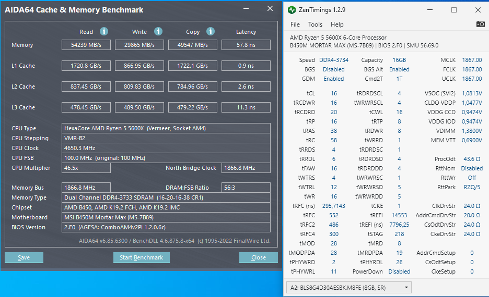Screen dimensions: 489x297
Task: Click Motherboard field MSI B450M Mortar Max
Action: [166, 217]
